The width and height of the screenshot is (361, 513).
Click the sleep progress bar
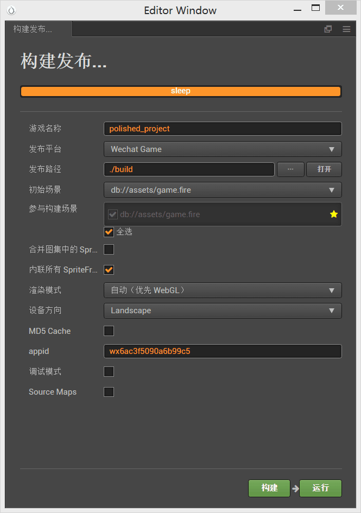tap(181, 91)
